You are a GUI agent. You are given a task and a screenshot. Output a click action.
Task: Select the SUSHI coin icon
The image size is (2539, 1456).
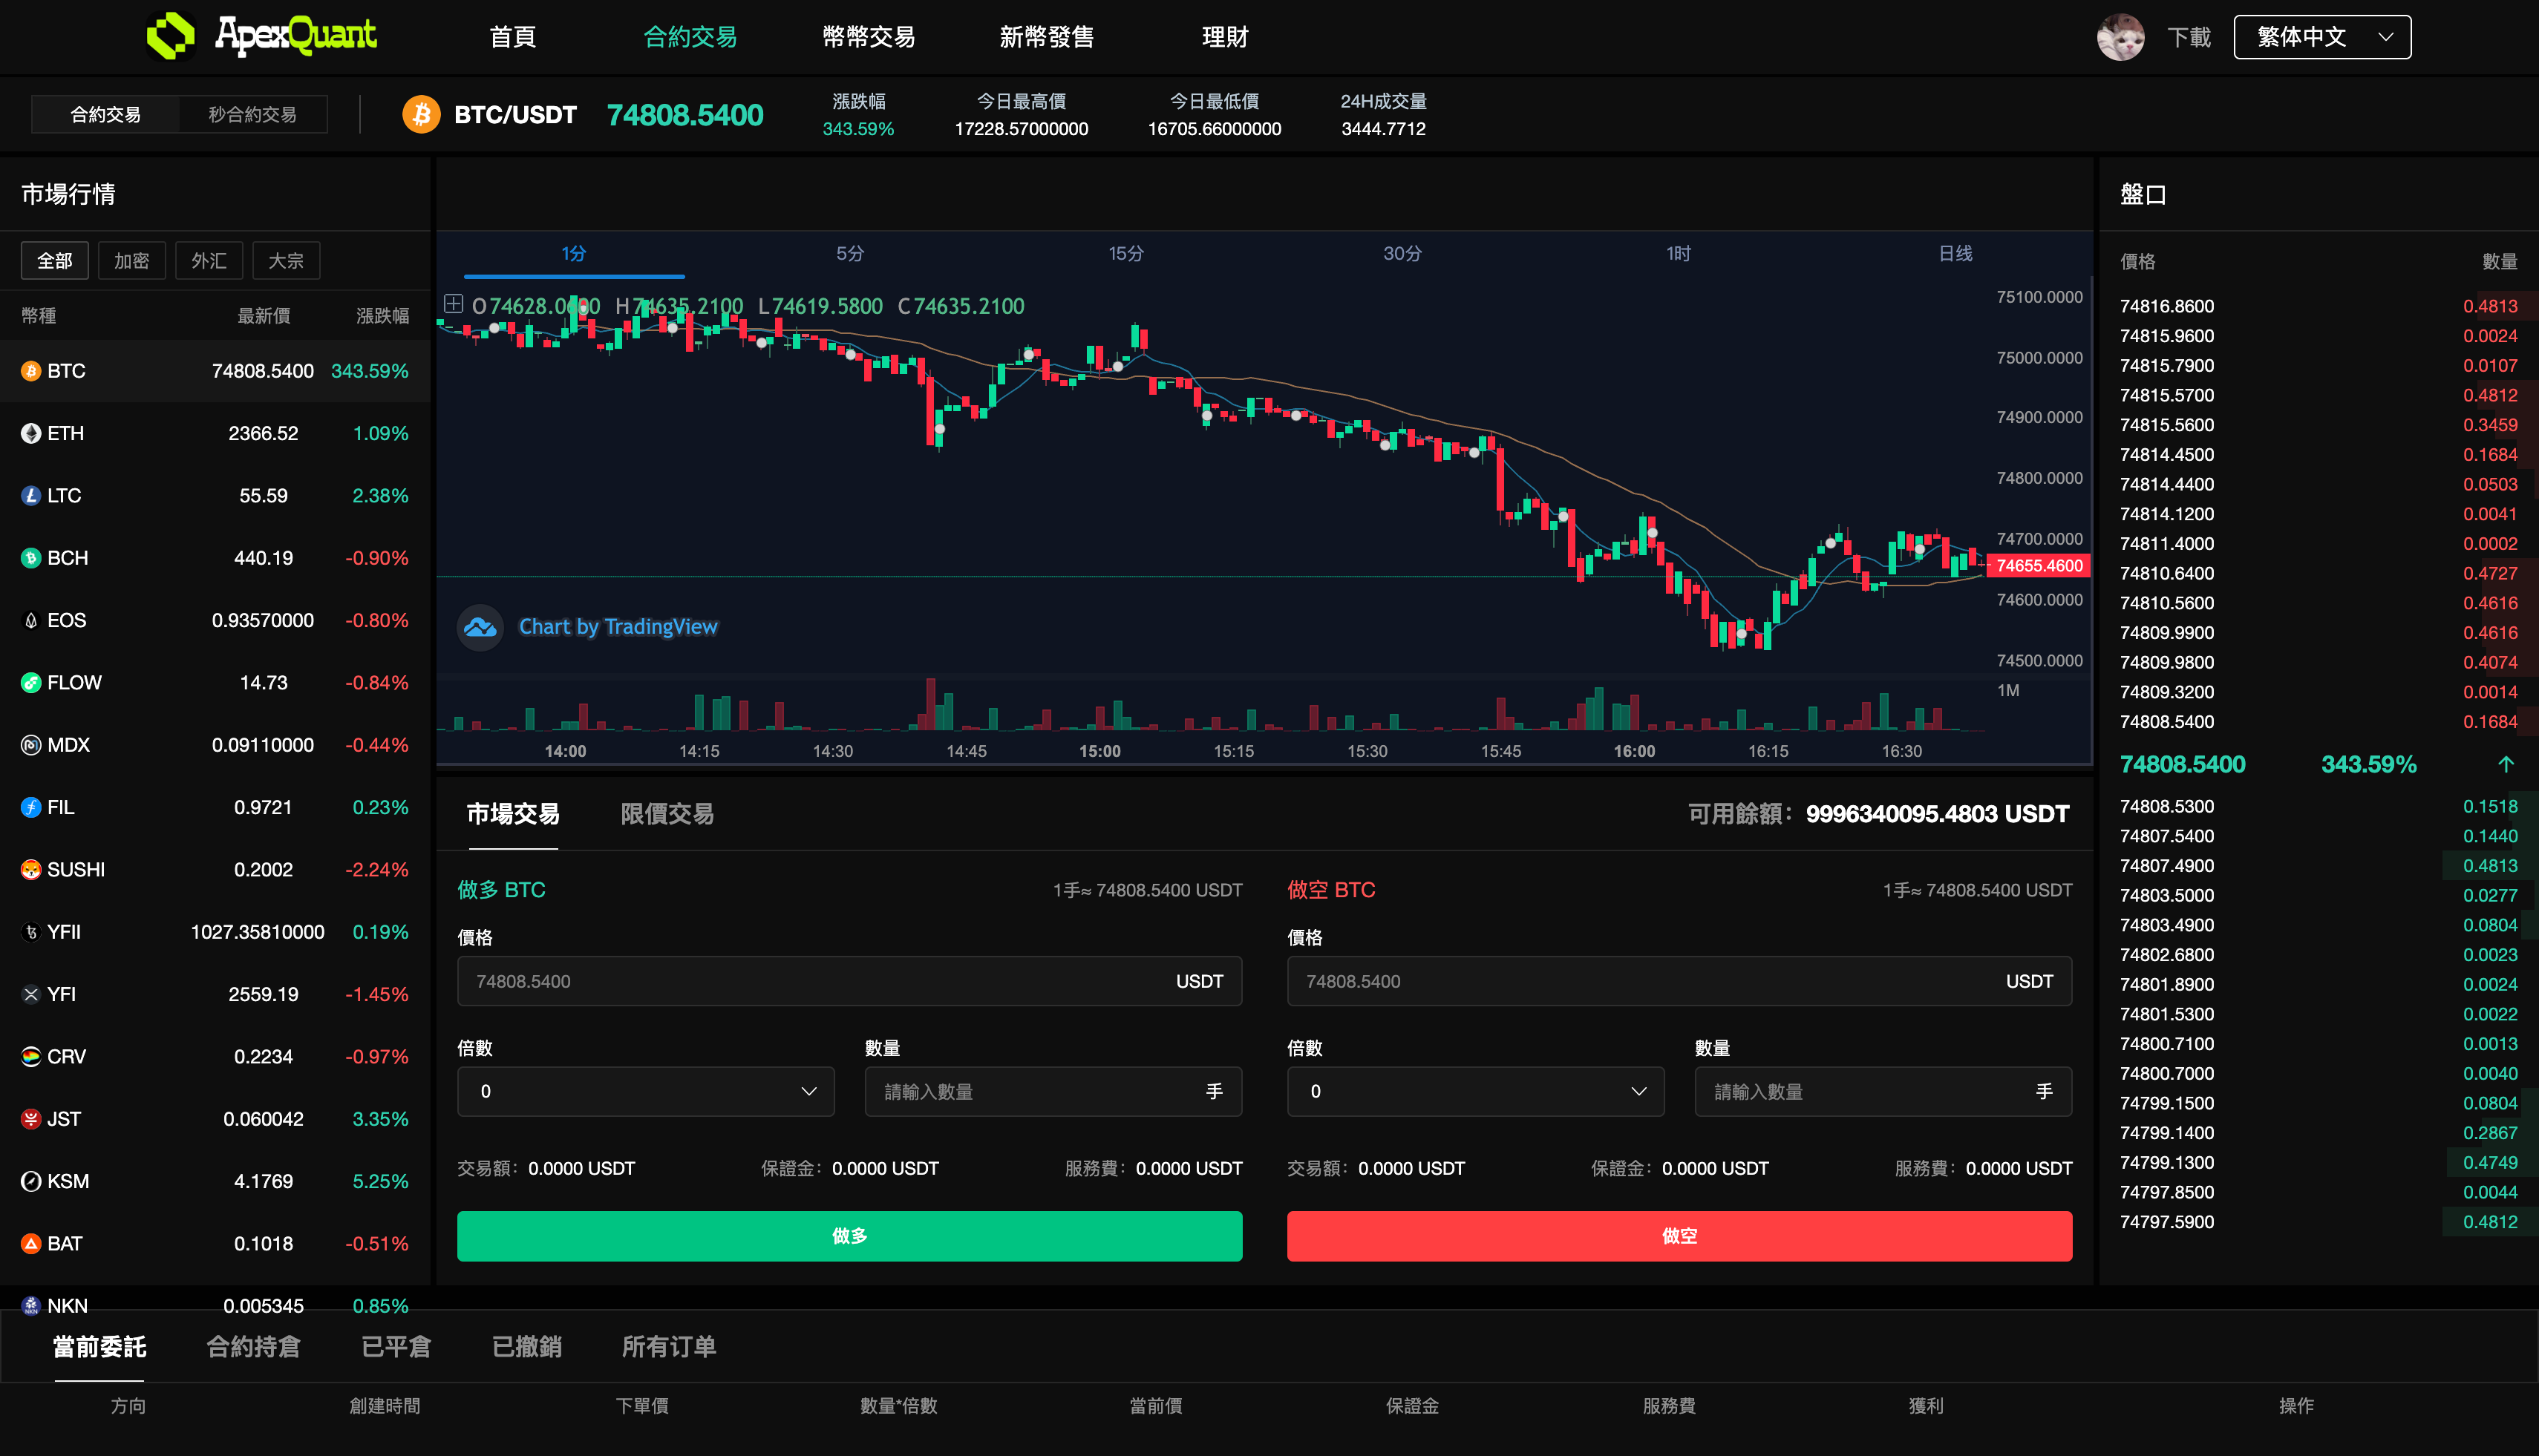(31, 869)
